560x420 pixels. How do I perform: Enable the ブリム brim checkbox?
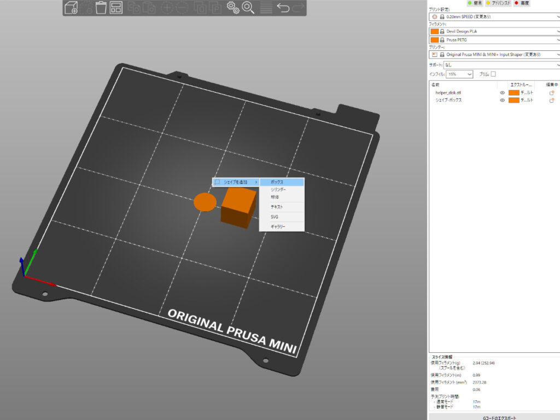pos(493,74)
